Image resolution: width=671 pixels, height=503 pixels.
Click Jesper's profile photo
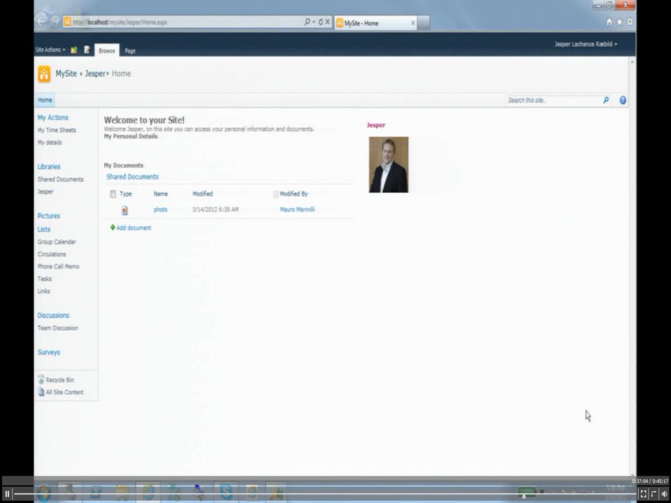(389, 165)
